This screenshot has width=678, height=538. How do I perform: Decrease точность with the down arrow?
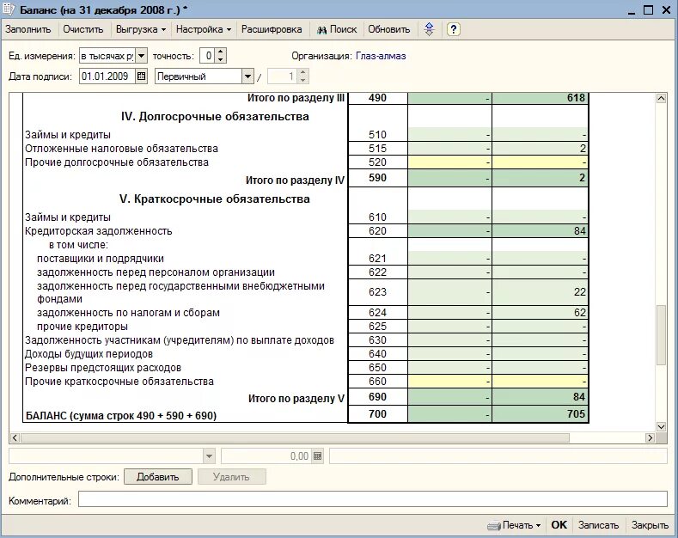click(221, 59)
